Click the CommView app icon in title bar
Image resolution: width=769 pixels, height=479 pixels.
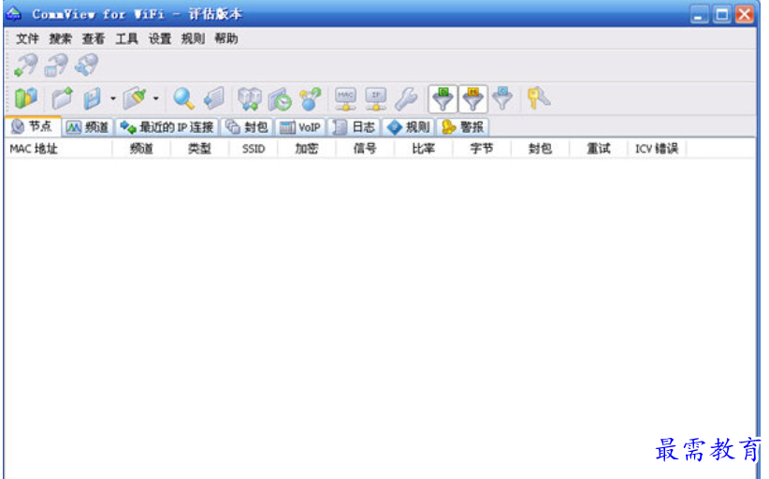coord(14,14)
